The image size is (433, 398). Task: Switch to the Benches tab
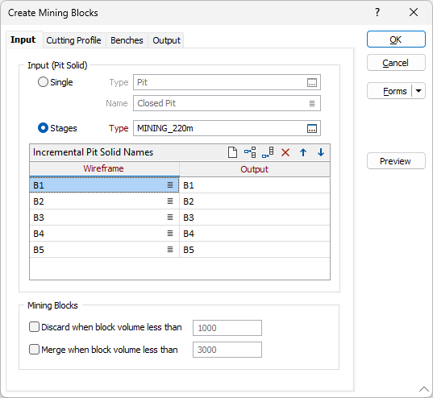127,40
